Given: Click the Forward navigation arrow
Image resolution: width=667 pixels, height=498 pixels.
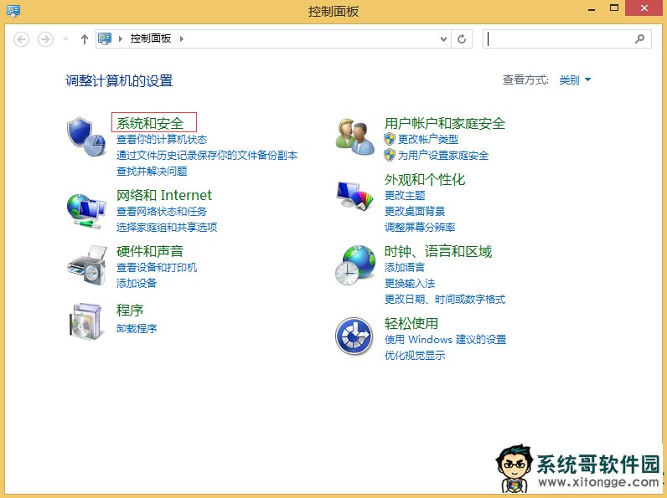Looking at the screenshot, I should 45,39.
